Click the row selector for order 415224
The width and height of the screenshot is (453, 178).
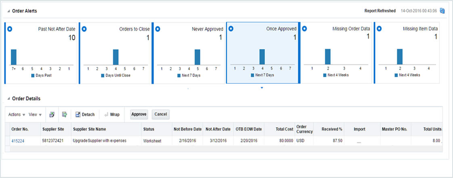pos(7,141)
